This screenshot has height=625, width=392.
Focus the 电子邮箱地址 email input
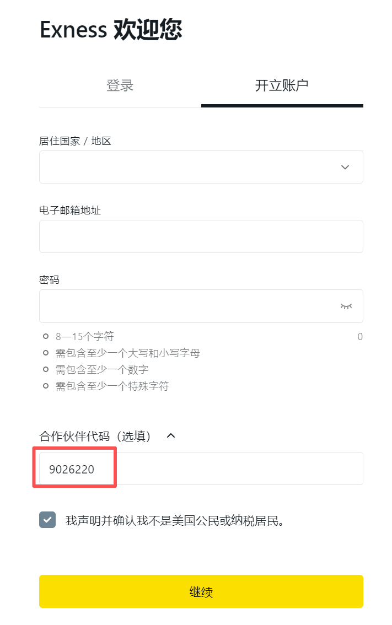[x=201, y=236]
